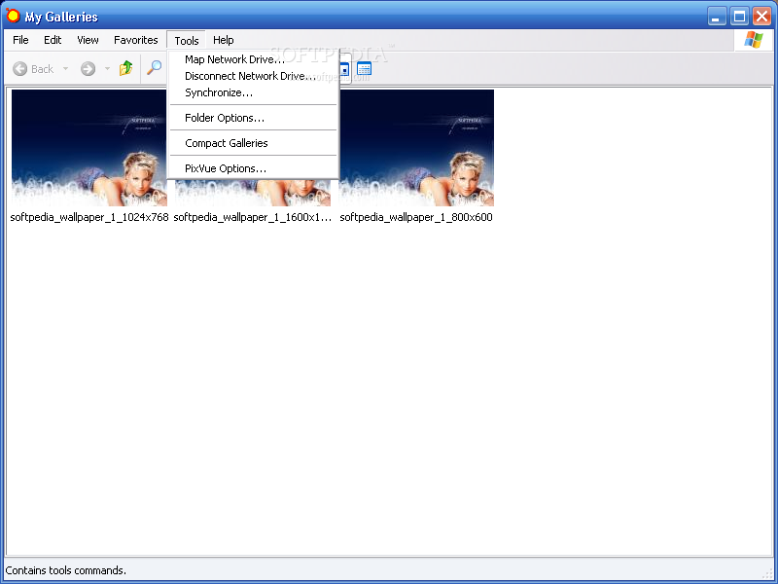Viewport: 778px width, 584px height.
Task: Open the Back history dropdown arrow
Action: [x=65, y=68]
